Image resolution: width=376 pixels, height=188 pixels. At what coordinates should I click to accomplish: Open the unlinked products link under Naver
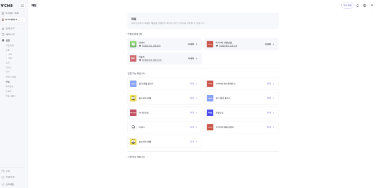pos(151,46)
